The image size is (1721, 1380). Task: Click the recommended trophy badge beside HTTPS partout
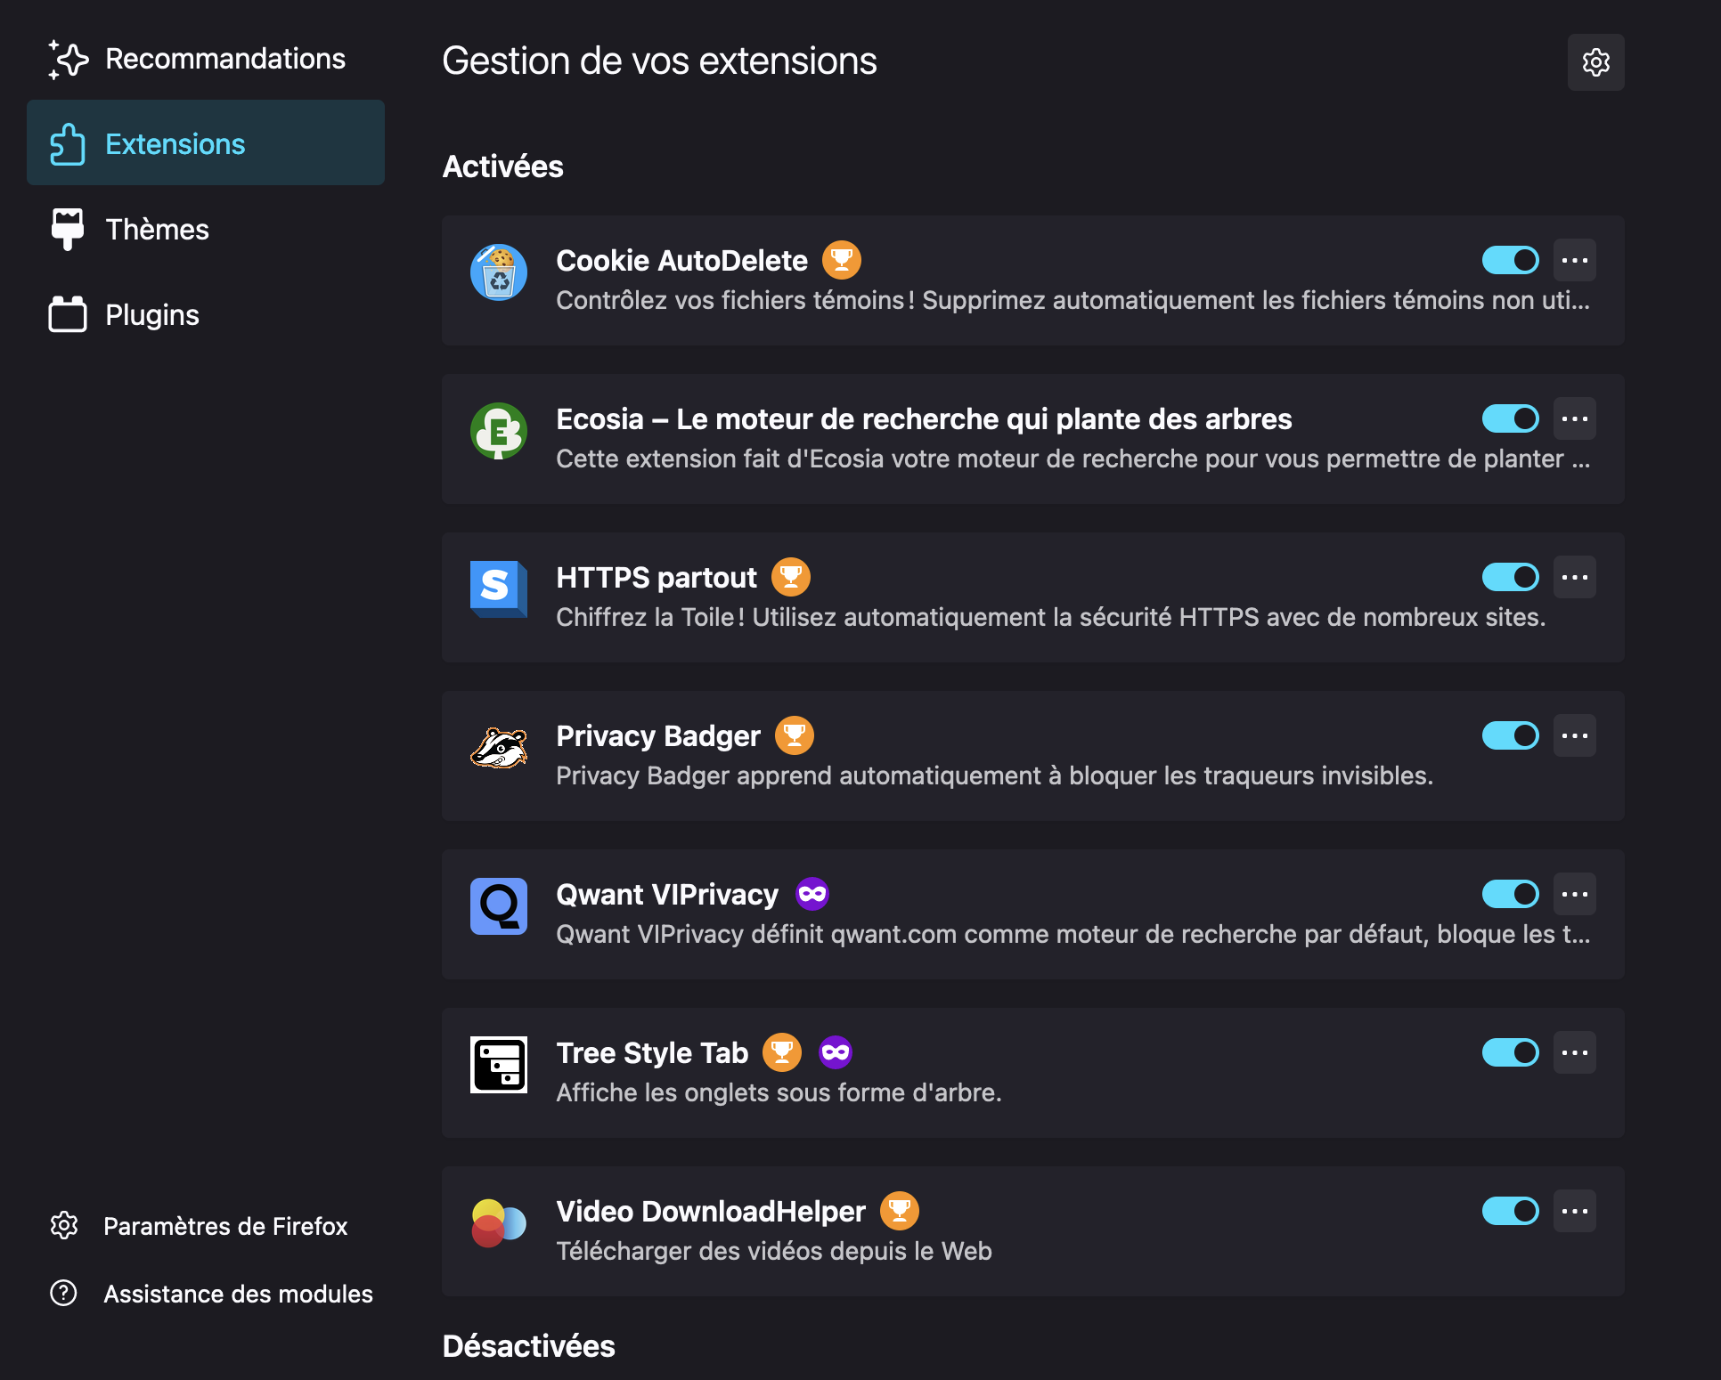pyautogui.click(x=790, y=577)
